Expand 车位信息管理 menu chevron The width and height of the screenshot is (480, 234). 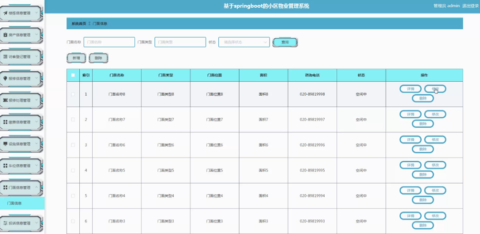click(x=36, y=165)
